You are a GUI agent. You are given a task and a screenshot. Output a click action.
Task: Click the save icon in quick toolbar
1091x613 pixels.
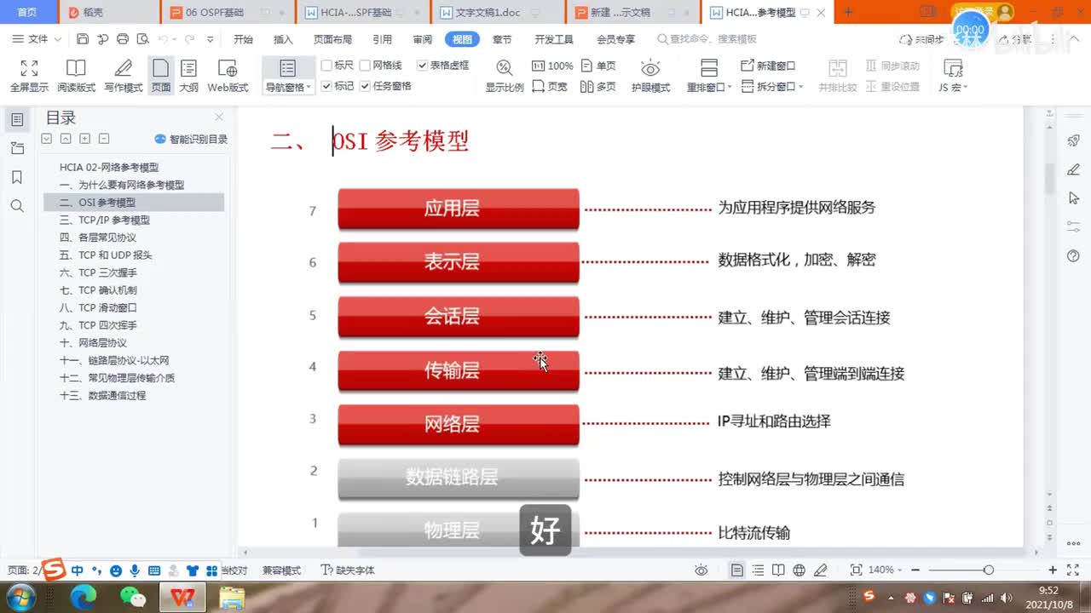(x=83, y=39)
